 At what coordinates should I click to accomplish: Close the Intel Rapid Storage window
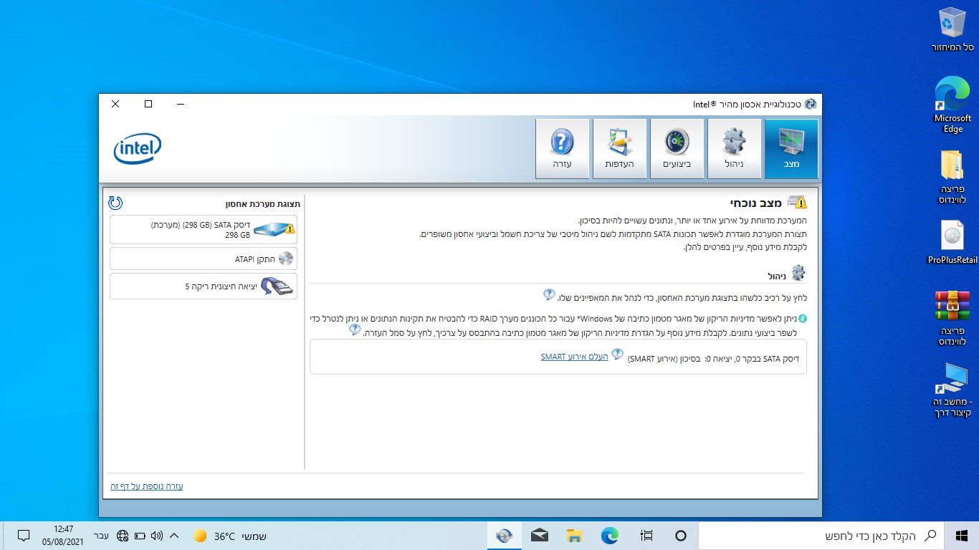[x=115, y=104]
